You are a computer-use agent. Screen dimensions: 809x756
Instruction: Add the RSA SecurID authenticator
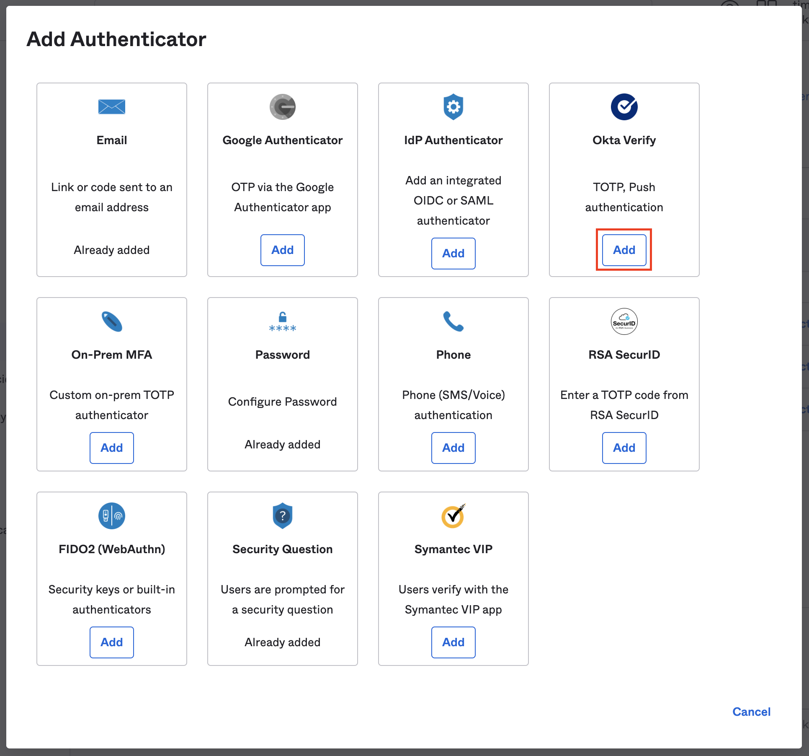(x=624, y=448)
